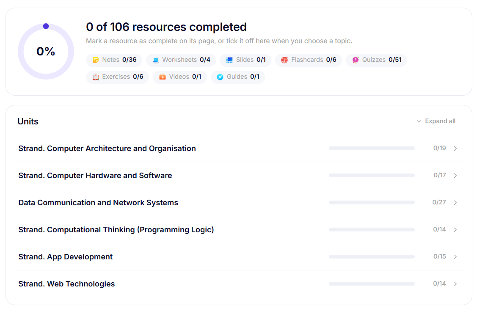This screenshot has height=311, width=477.
Task: Click the Slides 0/1 chip label
Action: 245,60
